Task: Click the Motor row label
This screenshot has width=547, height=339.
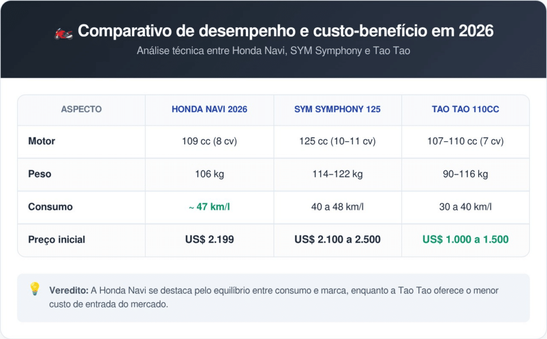Action: coord(42,142)
